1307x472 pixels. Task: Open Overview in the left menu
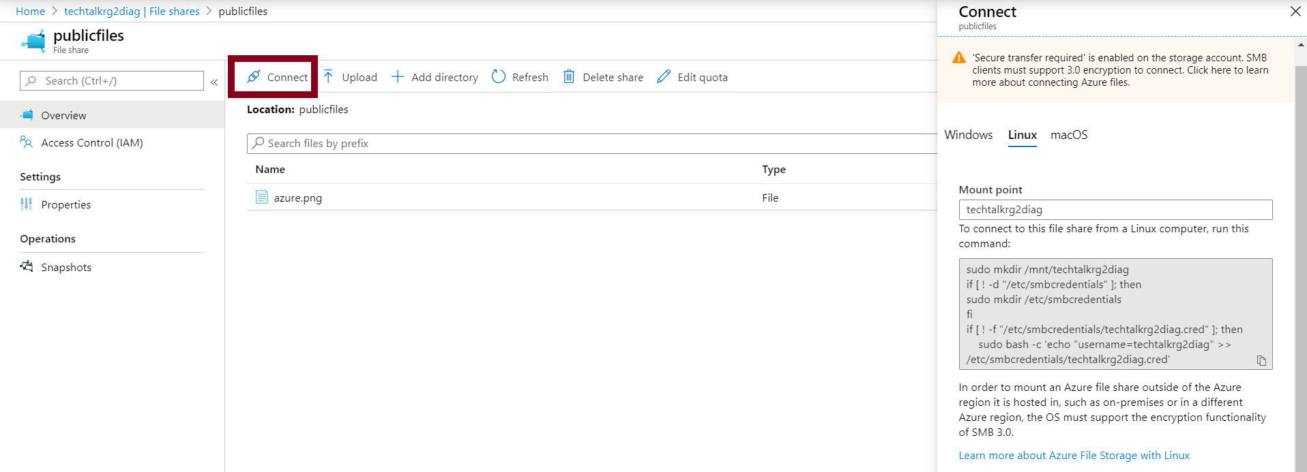pos(112,115)
